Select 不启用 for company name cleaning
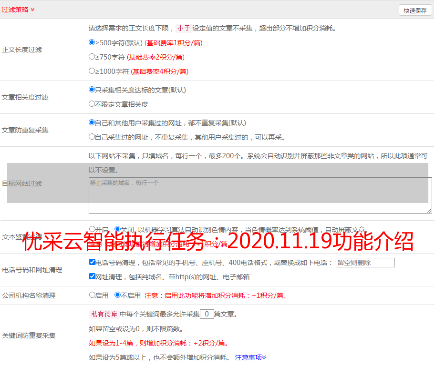Image resolution: width=435 pixels, height=366 pixels. pos(118,295)
